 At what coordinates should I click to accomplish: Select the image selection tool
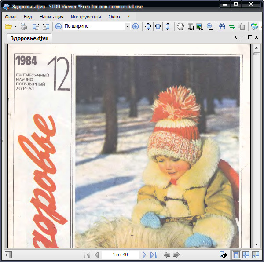(200, 26)
